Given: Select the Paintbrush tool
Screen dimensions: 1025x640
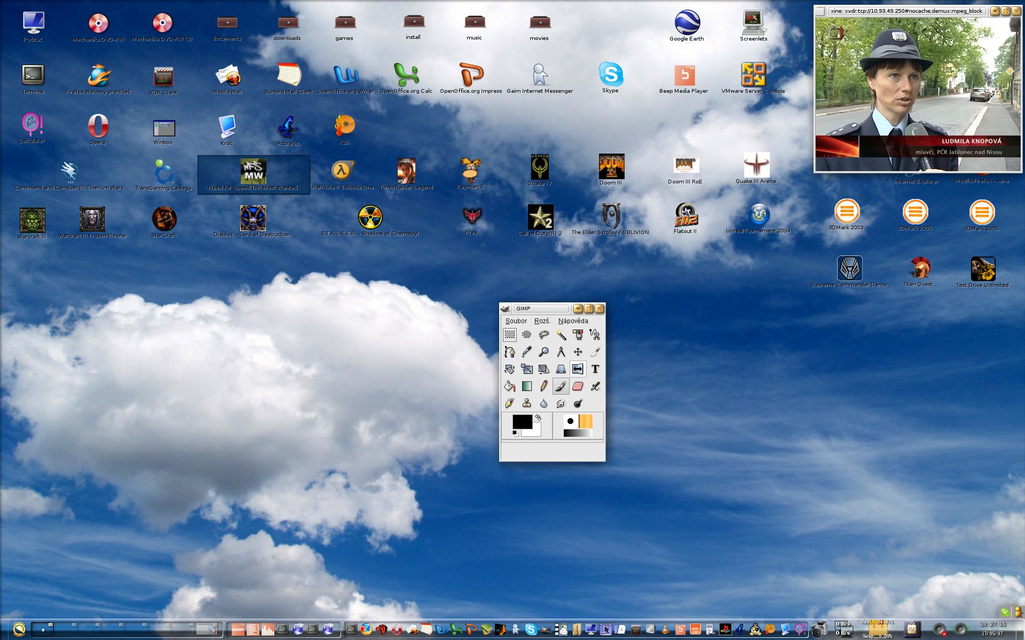Looking at the screenshot, I should click(561, 386).
